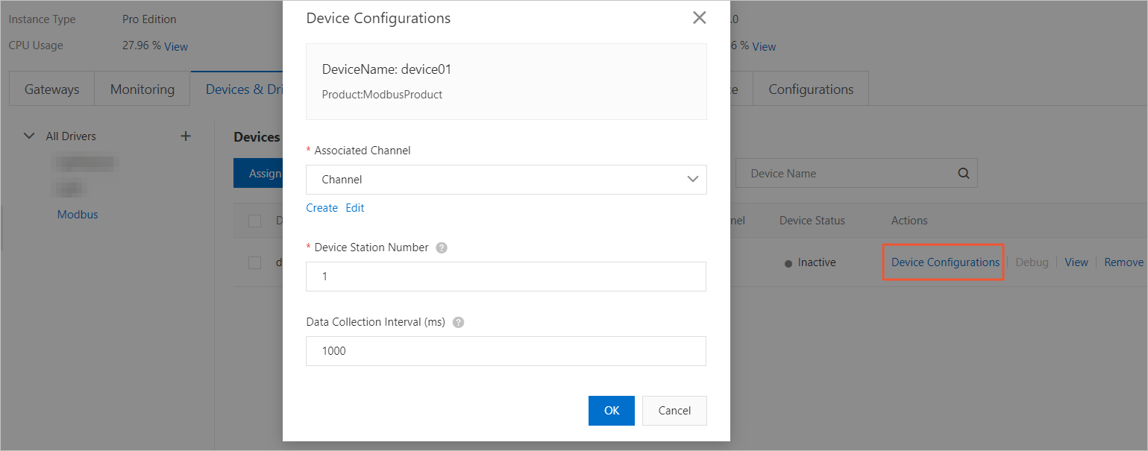1148x451 pixels.
Task: Collapse the All Drivers tree
Action: coord(28,136)
